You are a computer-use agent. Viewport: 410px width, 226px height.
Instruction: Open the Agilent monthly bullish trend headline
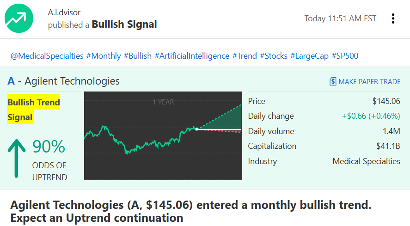(190, 211)
